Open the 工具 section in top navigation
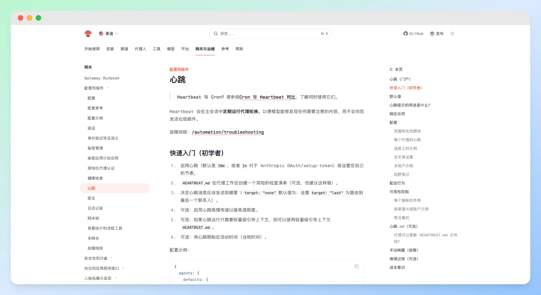The width and height of the screenshot is (541, 295). point(156,49)
